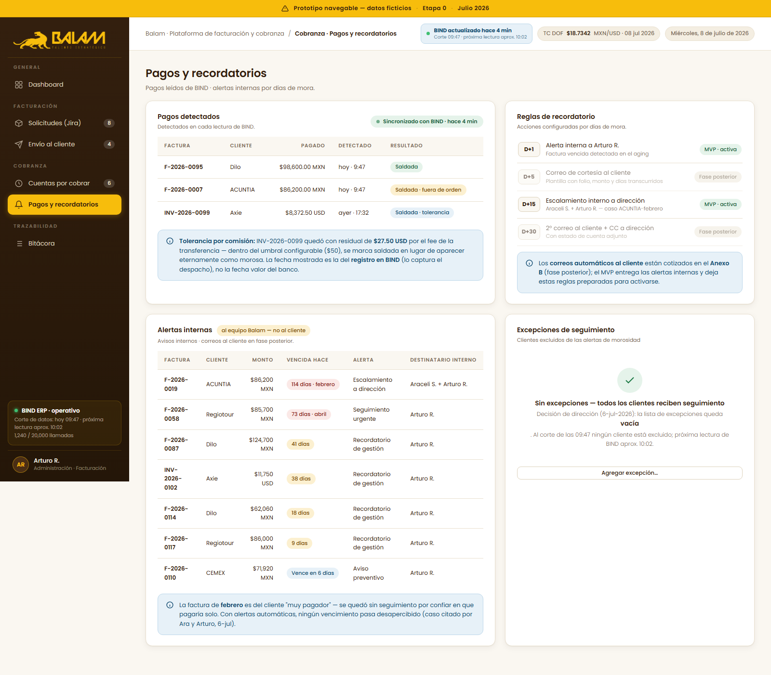Viewport: 771px width, 675px height.
Task: Click the Miércoles 8 de julio date pill
Action: (x=710, y=34)
